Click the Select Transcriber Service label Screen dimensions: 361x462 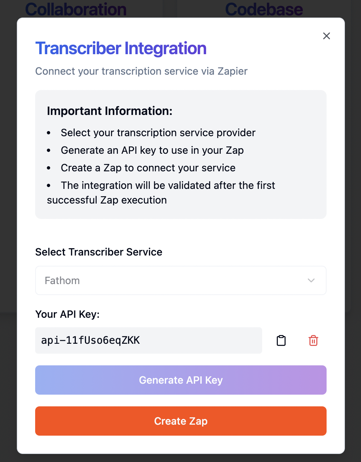coord(98,252)
